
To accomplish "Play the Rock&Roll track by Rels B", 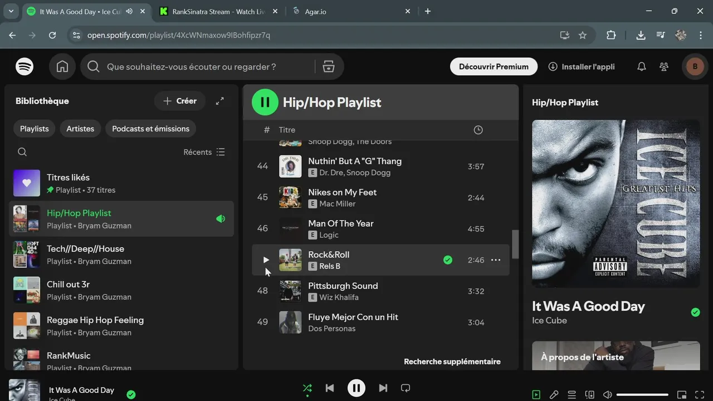I will [266, 260].
